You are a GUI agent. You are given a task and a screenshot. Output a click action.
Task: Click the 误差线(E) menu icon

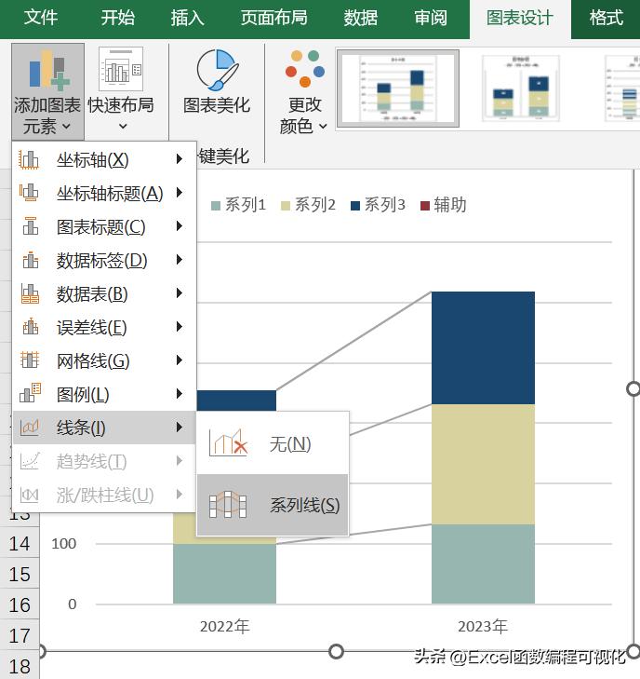[30, 327]
